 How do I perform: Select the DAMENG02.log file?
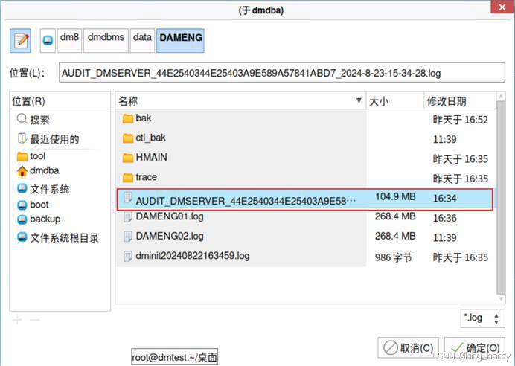point(306,237)
